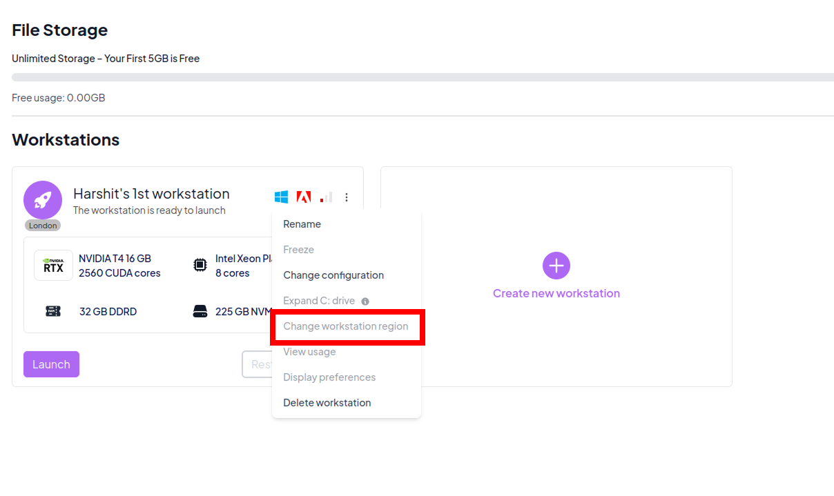Click the signal strength bars icon

click(x=326, y=197)
